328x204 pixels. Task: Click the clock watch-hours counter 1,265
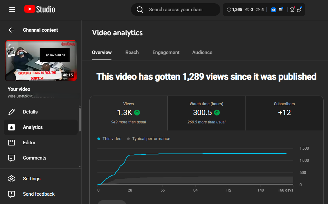click(x=234, y=10)
